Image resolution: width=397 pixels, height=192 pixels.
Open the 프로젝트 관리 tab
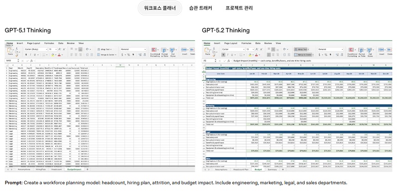point(239,8)
